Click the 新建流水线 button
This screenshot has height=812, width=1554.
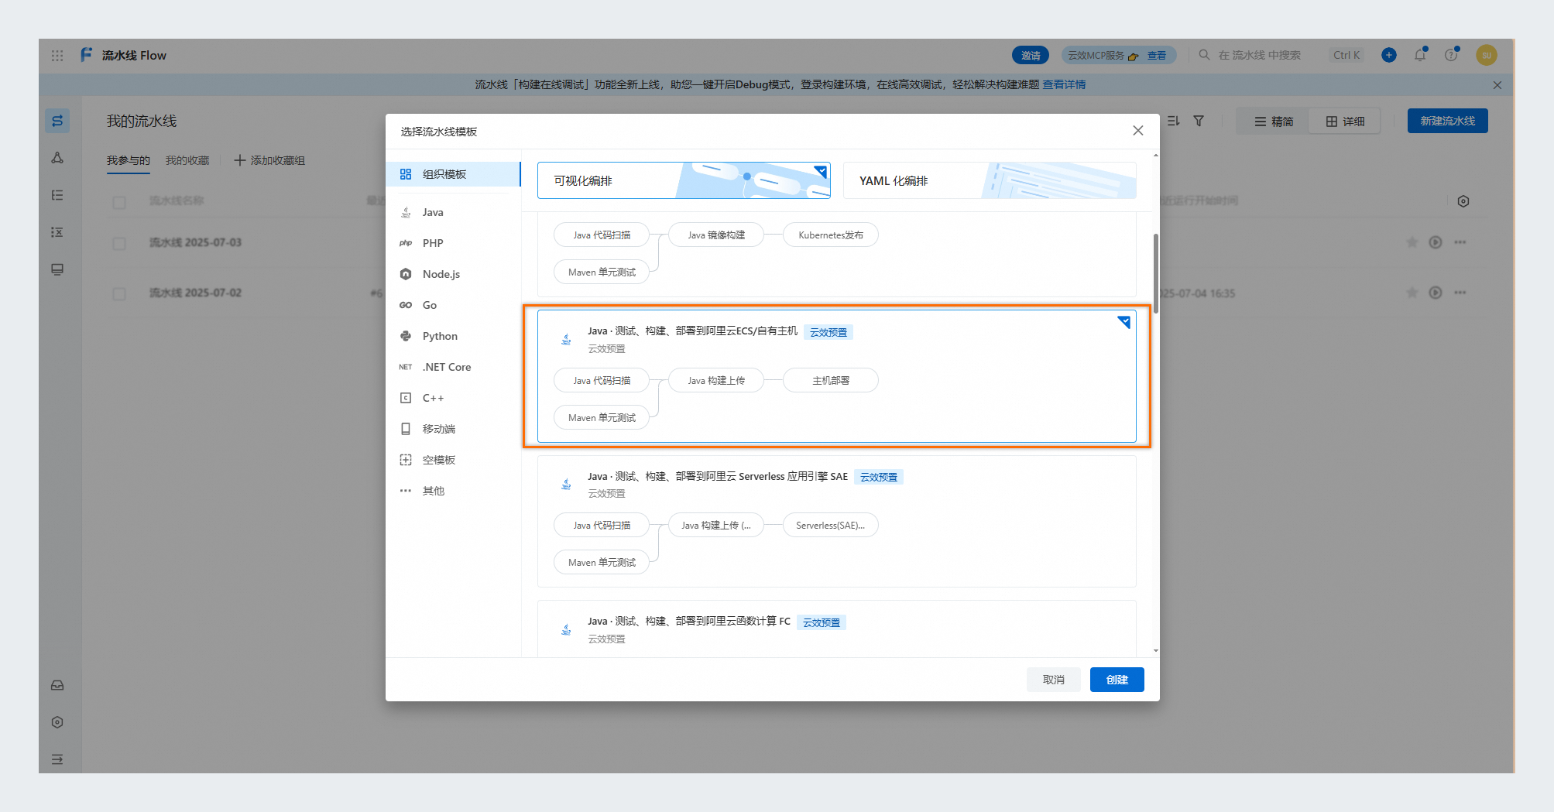pyautogui.click(x=1447, y=121)
